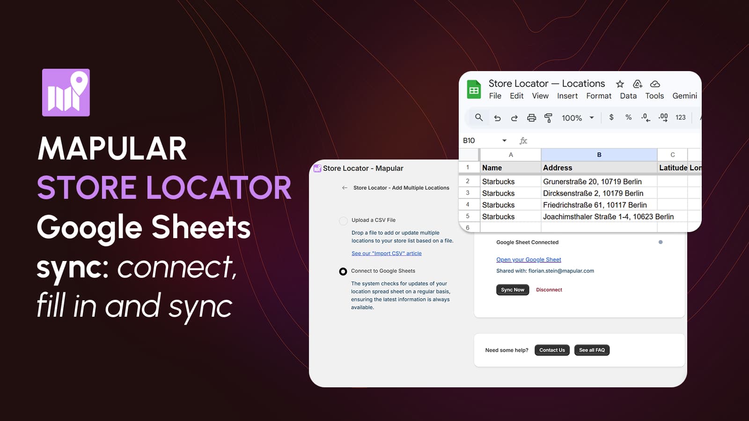The width and height of the screenshot is (749, 421).
Task: Open the Gemini menu
Action: click(x=685, y=96)
